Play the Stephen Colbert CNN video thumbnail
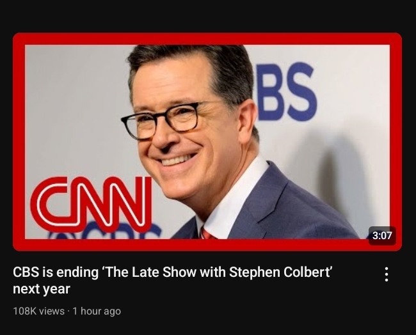 click(x=207, y=142)
